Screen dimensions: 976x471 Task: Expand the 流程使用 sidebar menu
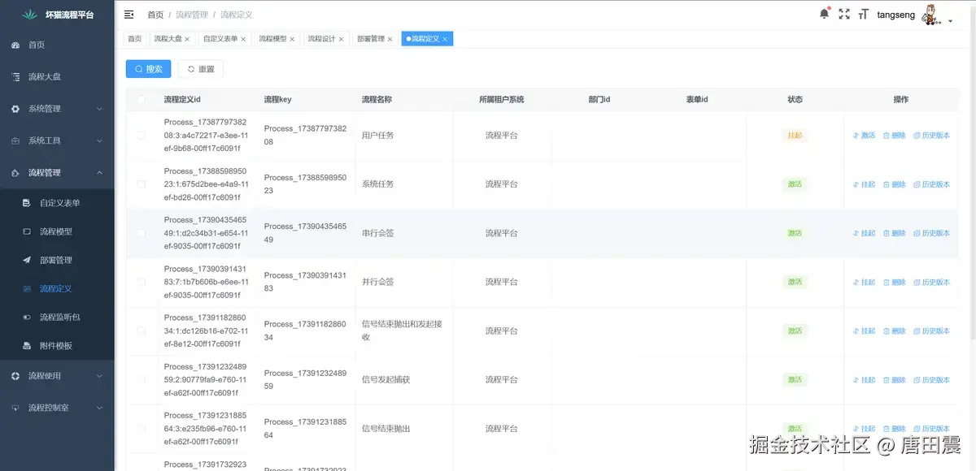pos(57,375)
